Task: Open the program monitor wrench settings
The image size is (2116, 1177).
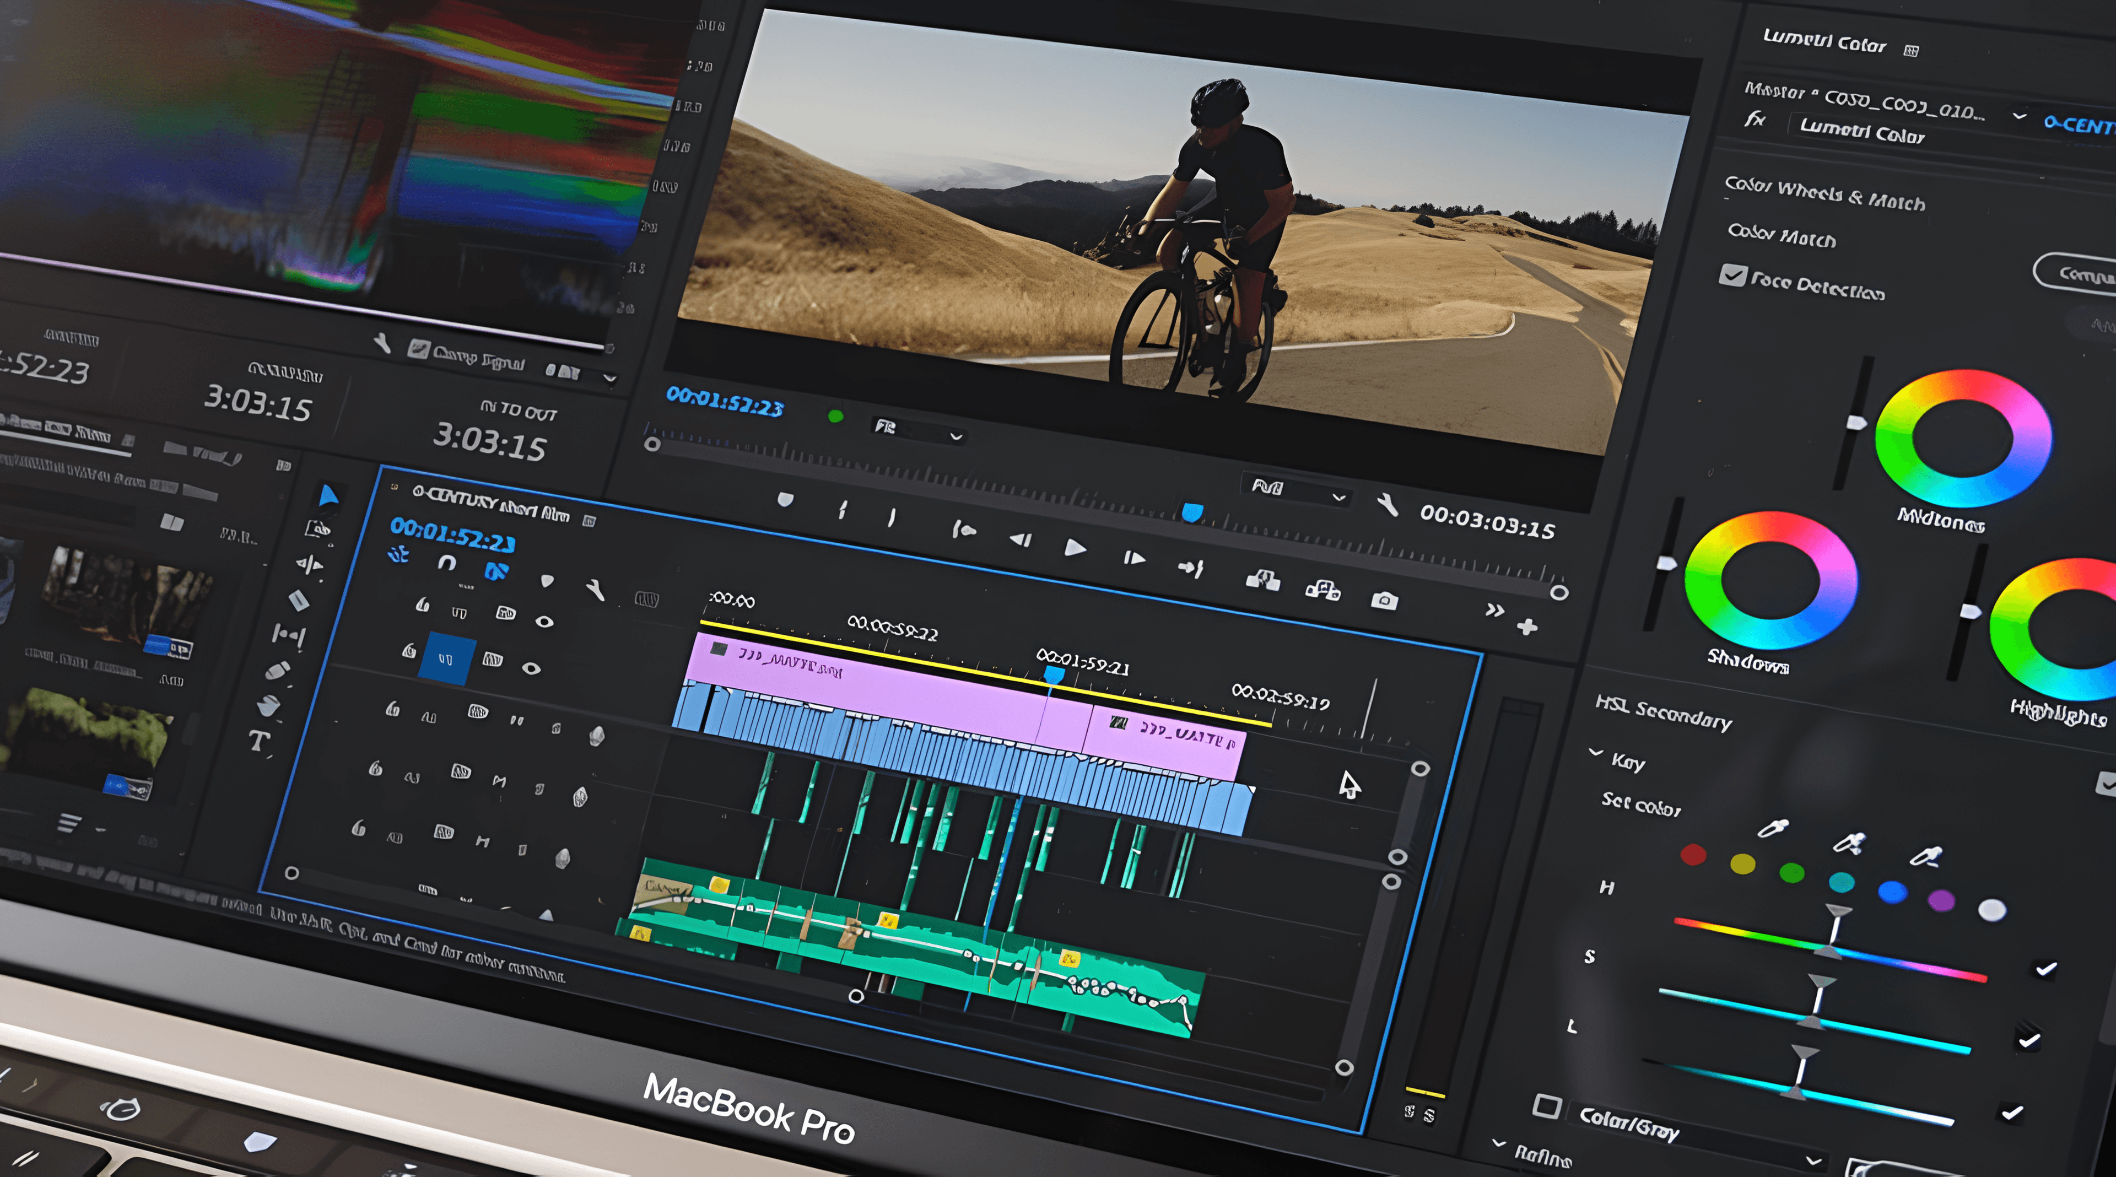Action: click(x=1388, y=505)
